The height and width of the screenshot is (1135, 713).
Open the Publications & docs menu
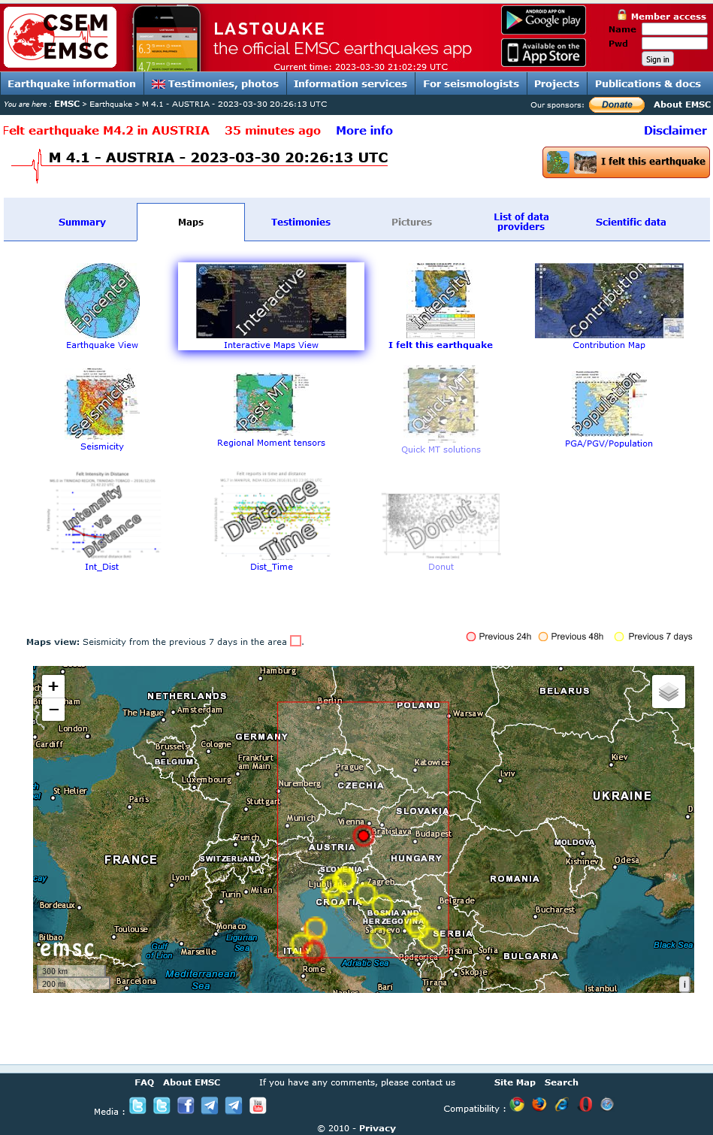pos(648,83)
